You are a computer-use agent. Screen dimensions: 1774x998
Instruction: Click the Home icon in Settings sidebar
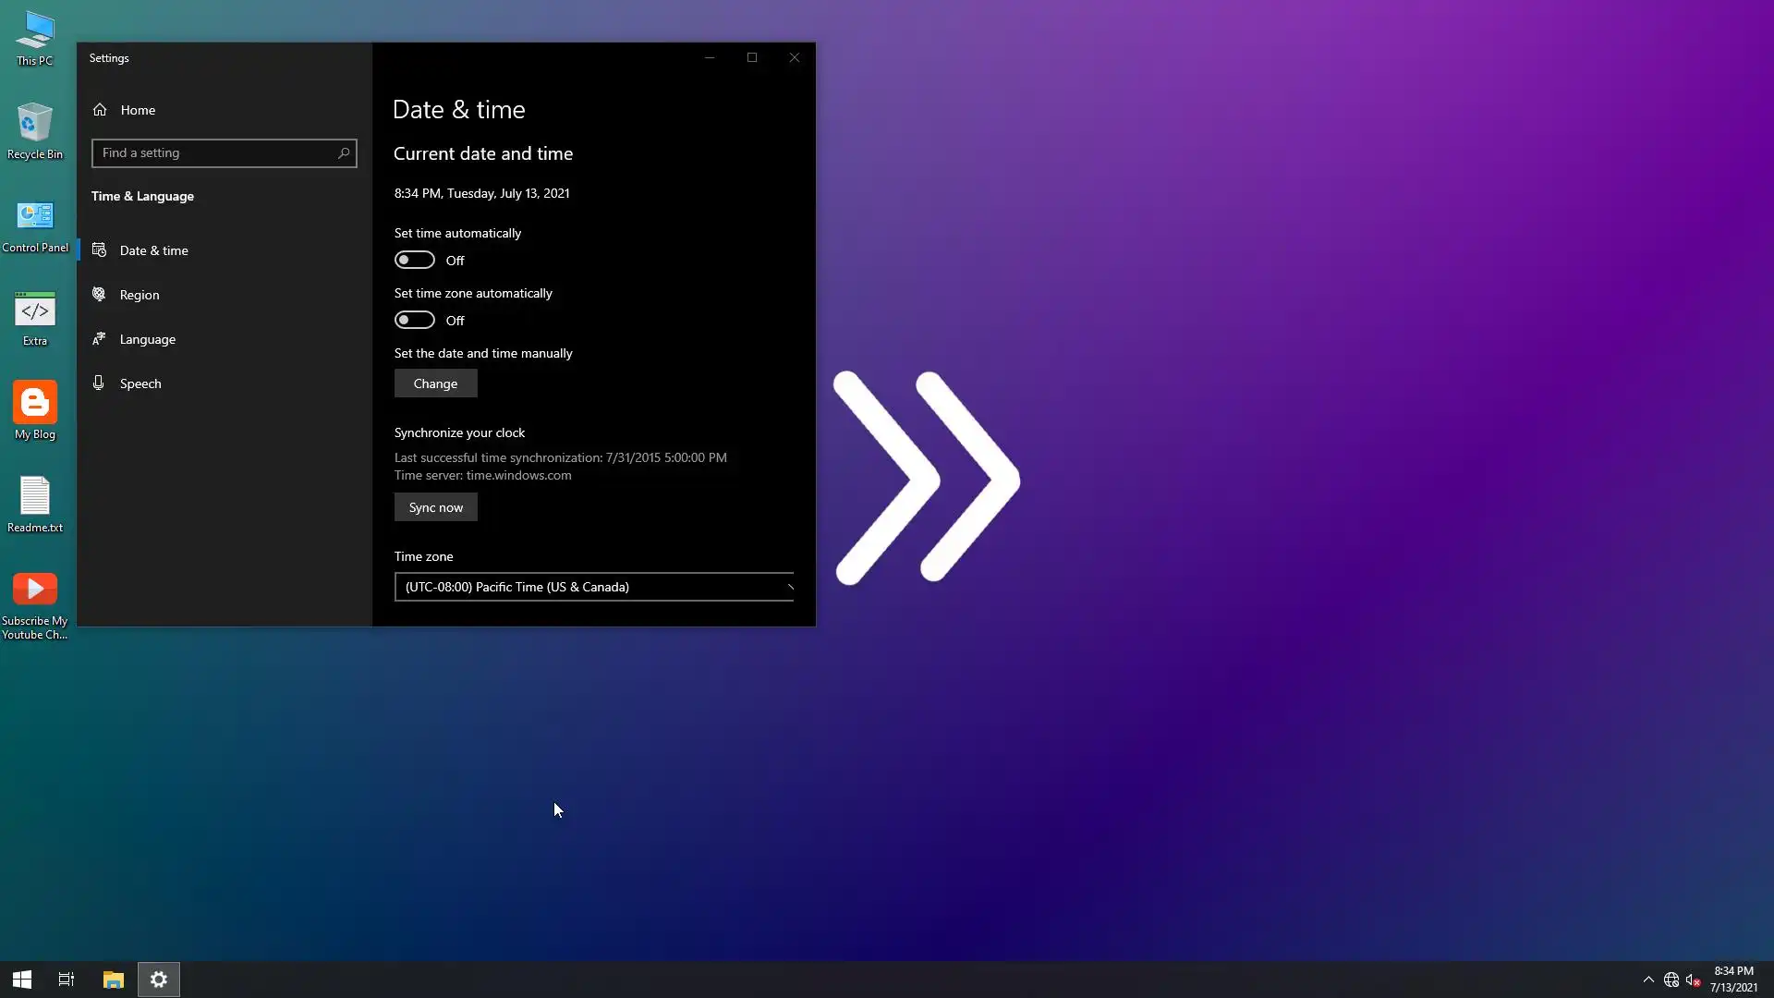click(100, 110)
